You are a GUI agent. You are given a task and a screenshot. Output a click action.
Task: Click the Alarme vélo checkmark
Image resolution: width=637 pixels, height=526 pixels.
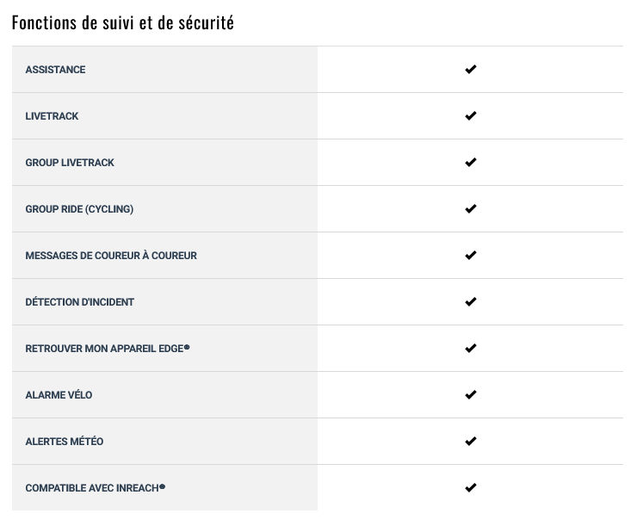point(471,395)
